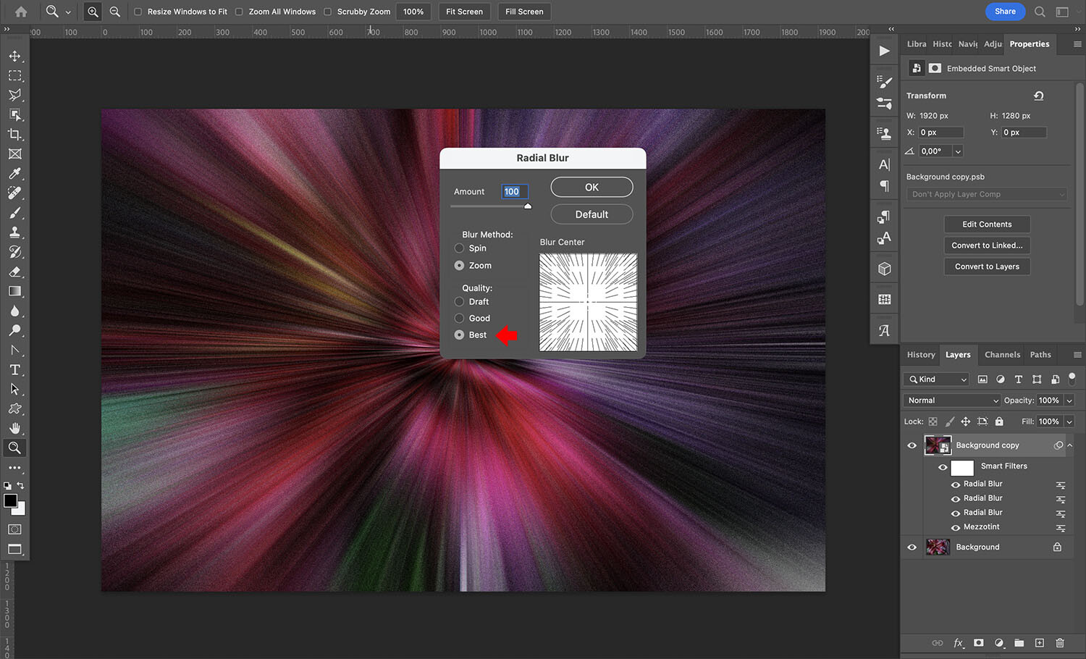
Task: Enable Draft quality in Radial Blur
Action: 459,301
